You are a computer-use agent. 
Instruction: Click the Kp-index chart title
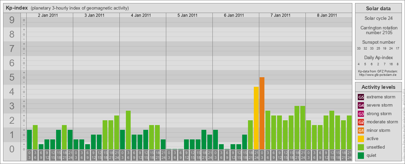17,8
